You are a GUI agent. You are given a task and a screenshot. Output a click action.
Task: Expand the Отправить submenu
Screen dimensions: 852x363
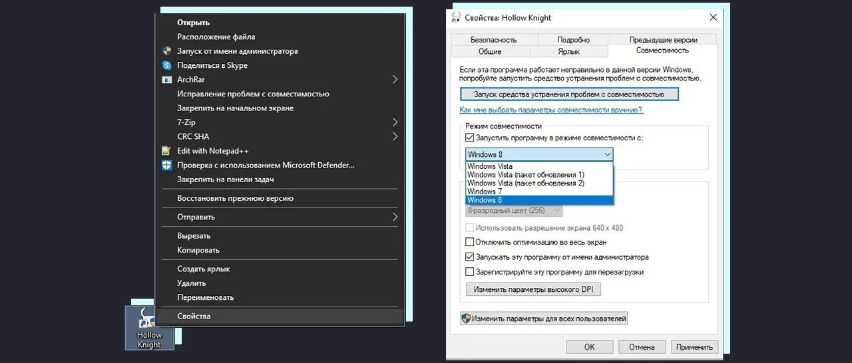click(x=395, y=217)
